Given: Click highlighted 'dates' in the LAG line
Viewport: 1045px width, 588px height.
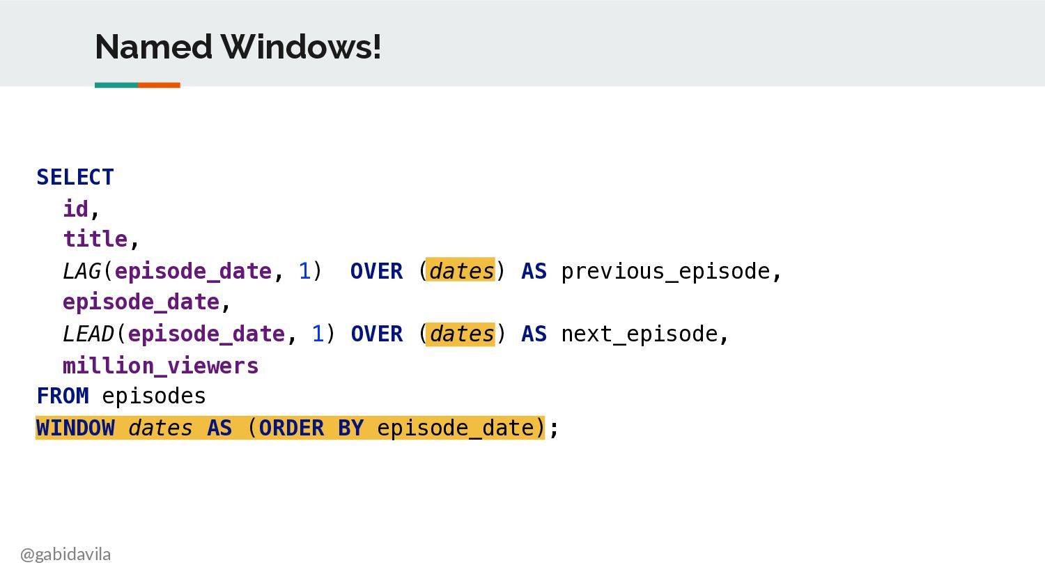Looking at the screenshot, I should click(460, 270).
